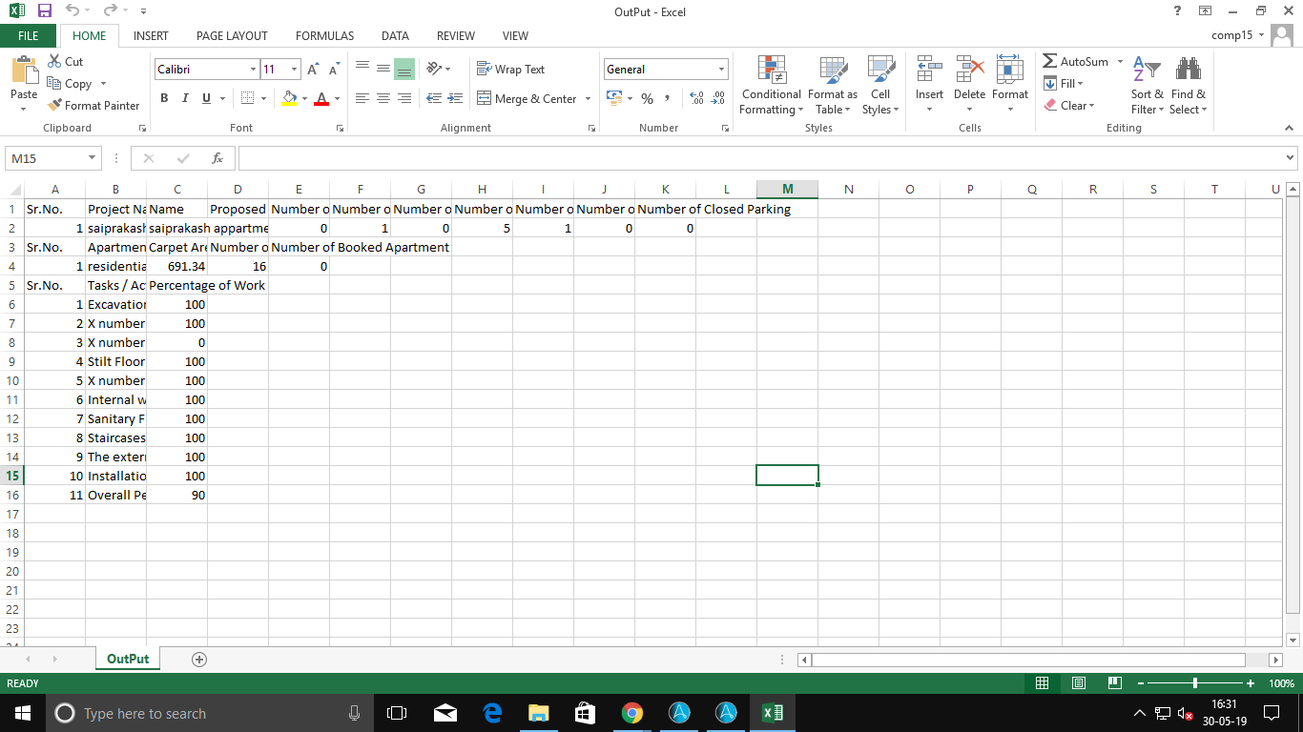Image resolution: width=1303 pixels, height=732 pixels.
Task: Toggle Wrap Text
Action: [x=510, y=70]
